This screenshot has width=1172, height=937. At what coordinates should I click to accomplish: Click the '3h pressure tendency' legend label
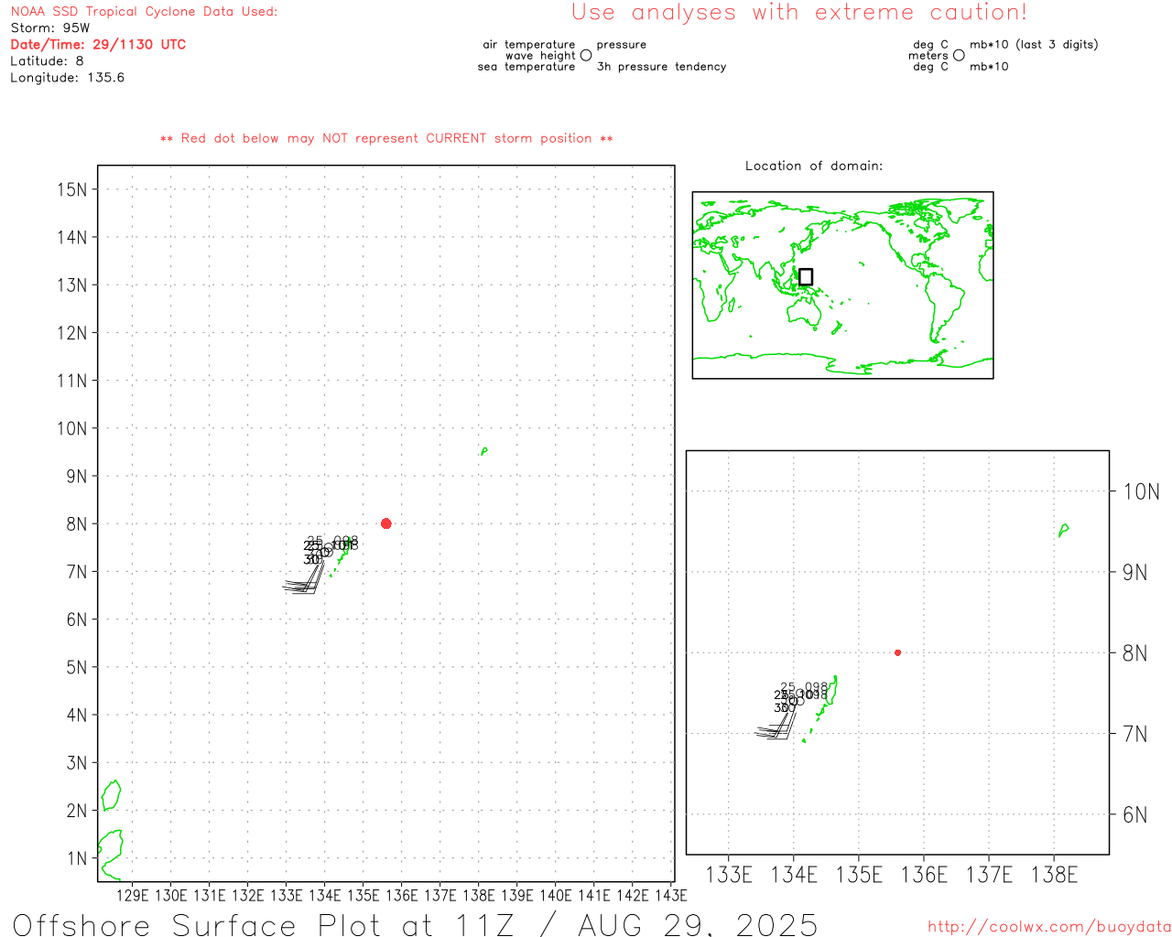(x=661, y=67)
